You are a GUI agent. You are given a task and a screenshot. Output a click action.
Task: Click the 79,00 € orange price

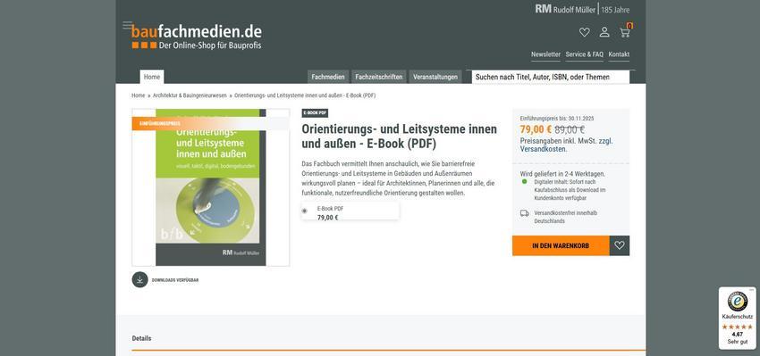tap(536, 129)
